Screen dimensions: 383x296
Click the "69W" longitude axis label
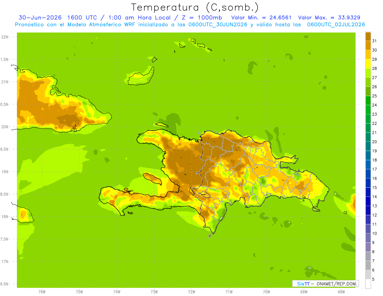tap(304, 292)
